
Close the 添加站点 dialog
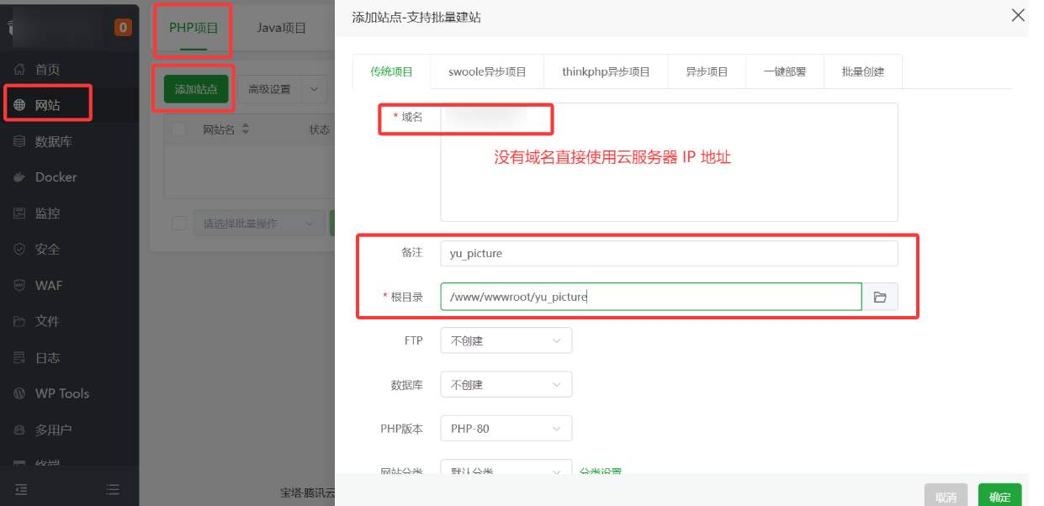pyautogui.click(x=1018, y=15)
